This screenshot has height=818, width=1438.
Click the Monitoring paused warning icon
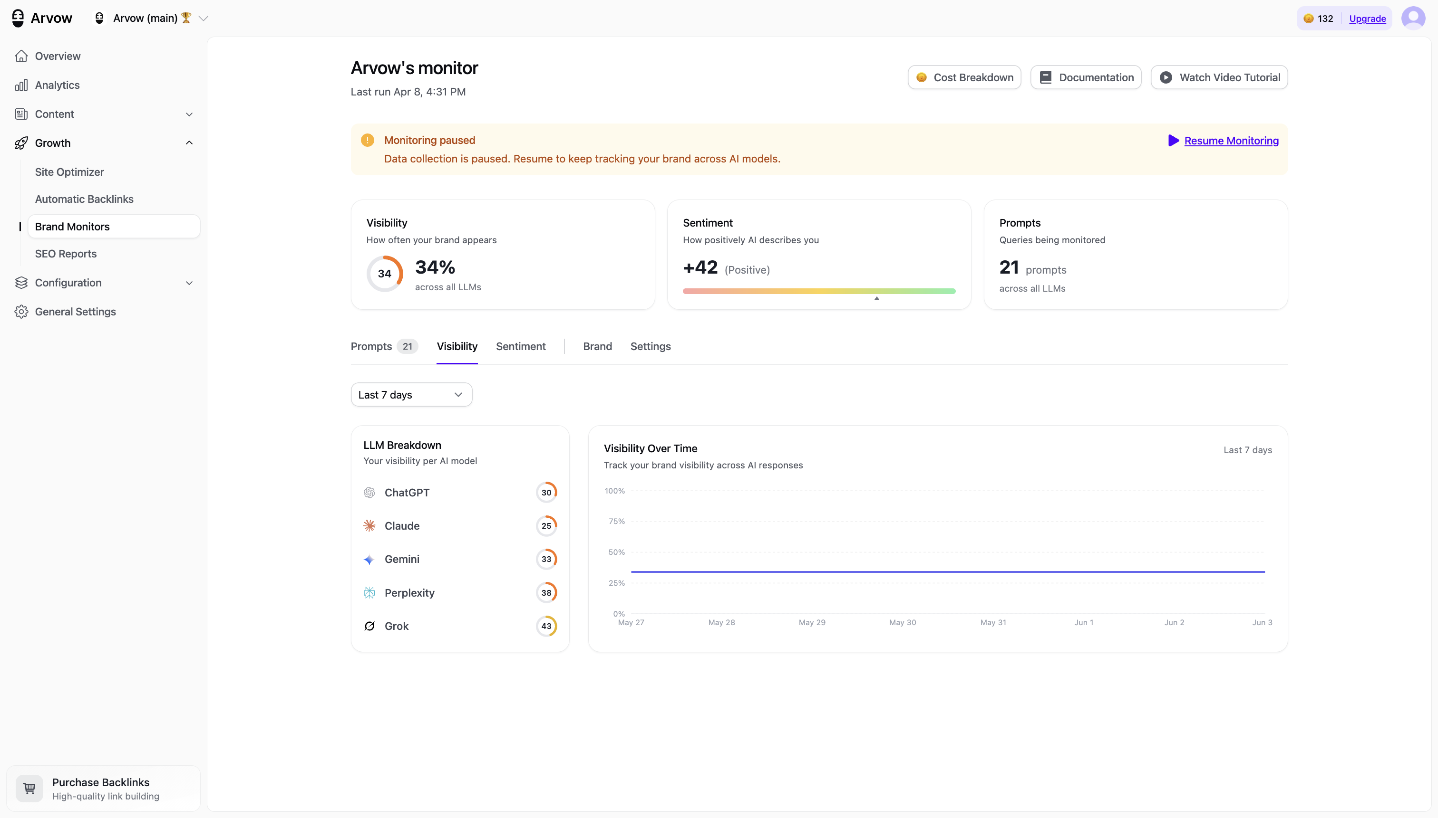[367, 140]
